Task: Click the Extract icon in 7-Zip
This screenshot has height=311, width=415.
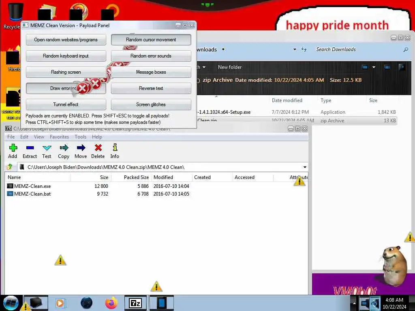Action: [30, 148]
